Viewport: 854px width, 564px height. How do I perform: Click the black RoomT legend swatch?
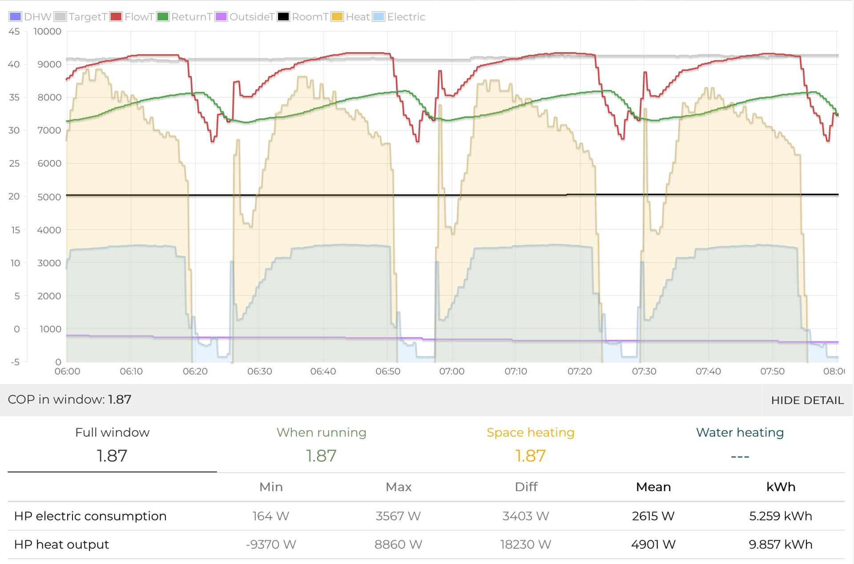tap(283, 17)
